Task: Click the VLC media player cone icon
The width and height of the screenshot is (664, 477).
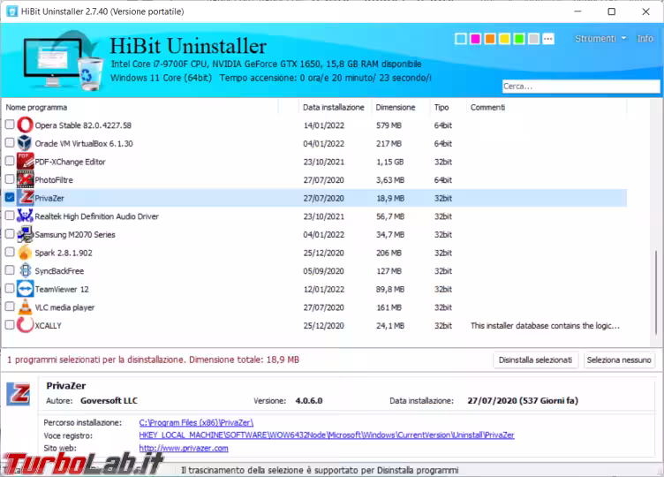Action: [x=25, y=307]
